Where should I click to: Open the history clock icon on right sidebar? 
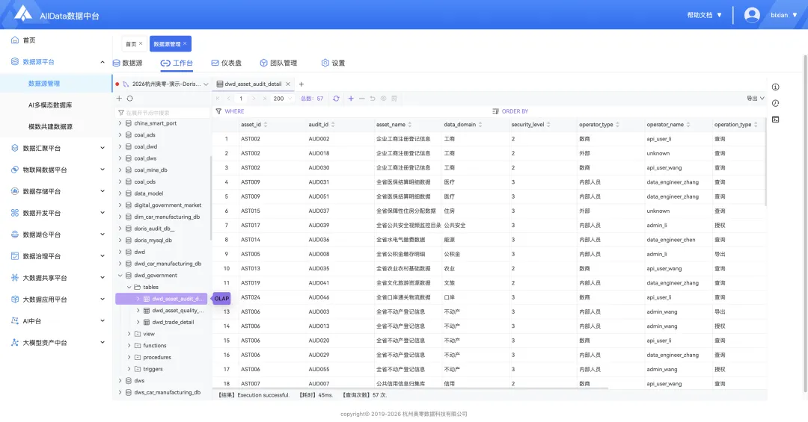coord(776,103)
